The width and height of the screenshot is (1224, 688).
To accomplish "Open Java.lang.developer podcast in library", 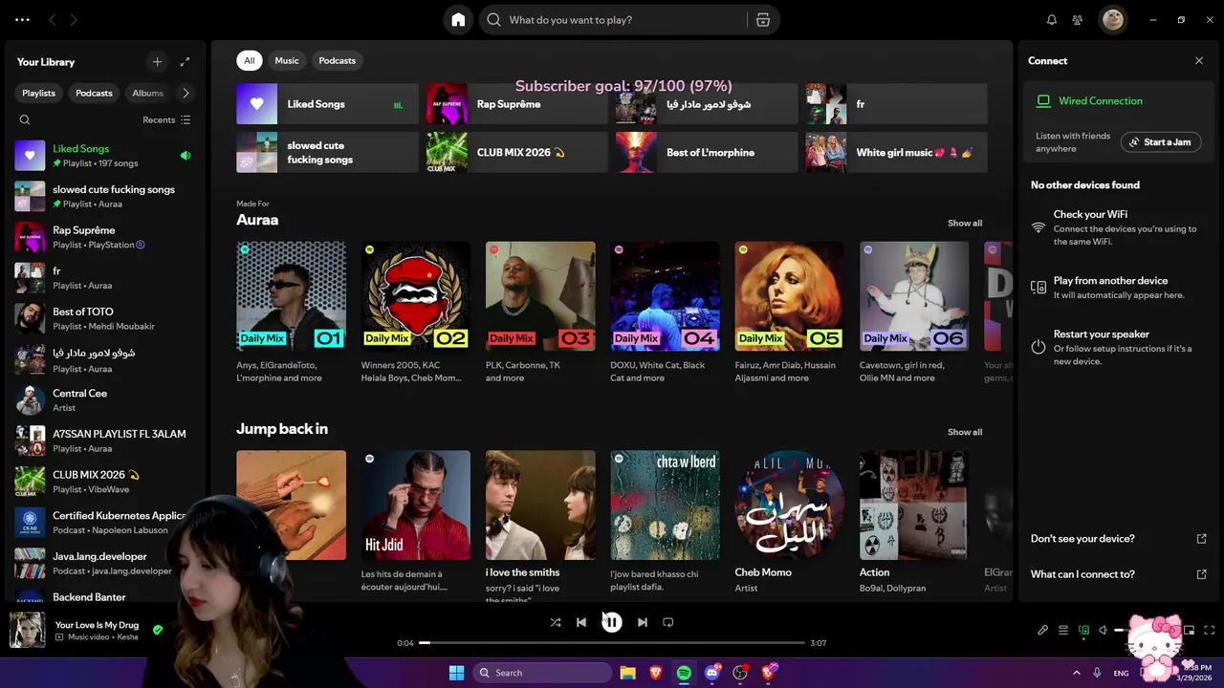I will click(x=105, y=563).
